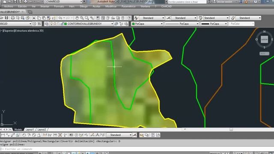
Task: Select the Radius dimension tool
Action: [x=24, y=135]
